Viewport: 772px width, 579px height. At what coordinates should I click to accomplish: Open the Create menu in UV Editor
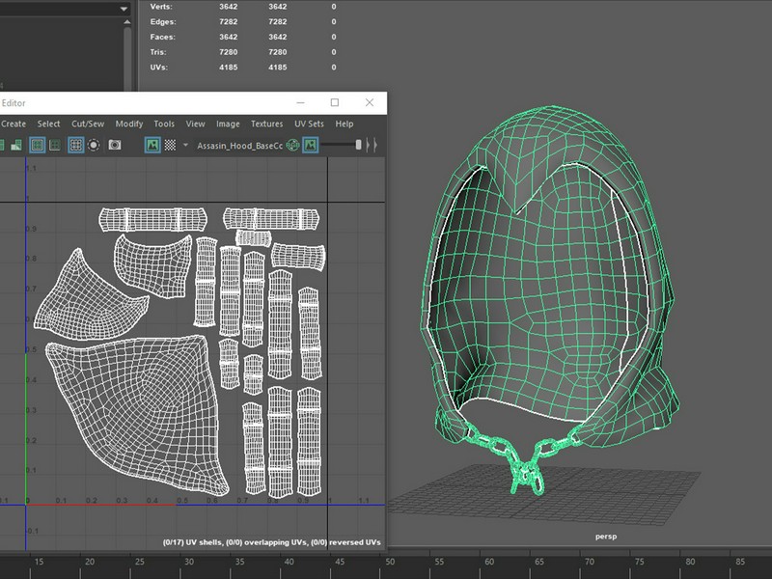point(13,124)
